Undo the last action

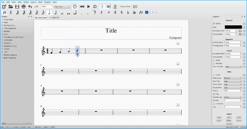pos(30,6)
